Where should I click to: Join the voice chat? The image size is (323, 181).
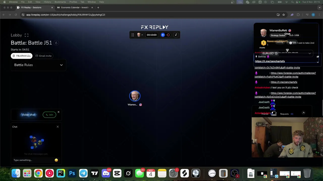[49, 115]
